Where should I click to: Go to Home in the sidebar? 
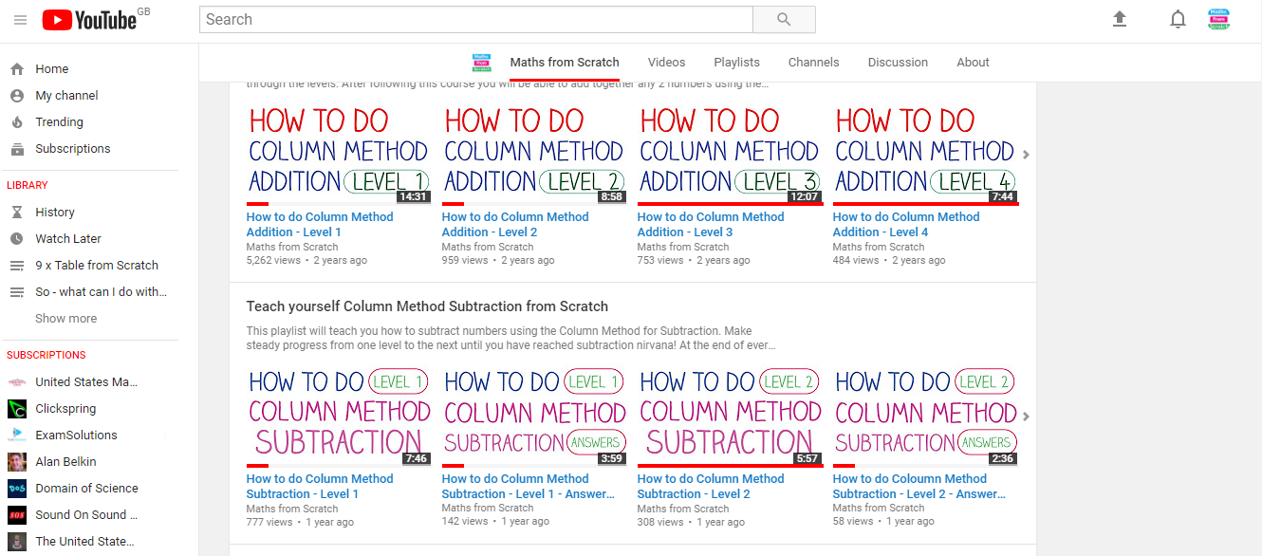click(52, 69)
